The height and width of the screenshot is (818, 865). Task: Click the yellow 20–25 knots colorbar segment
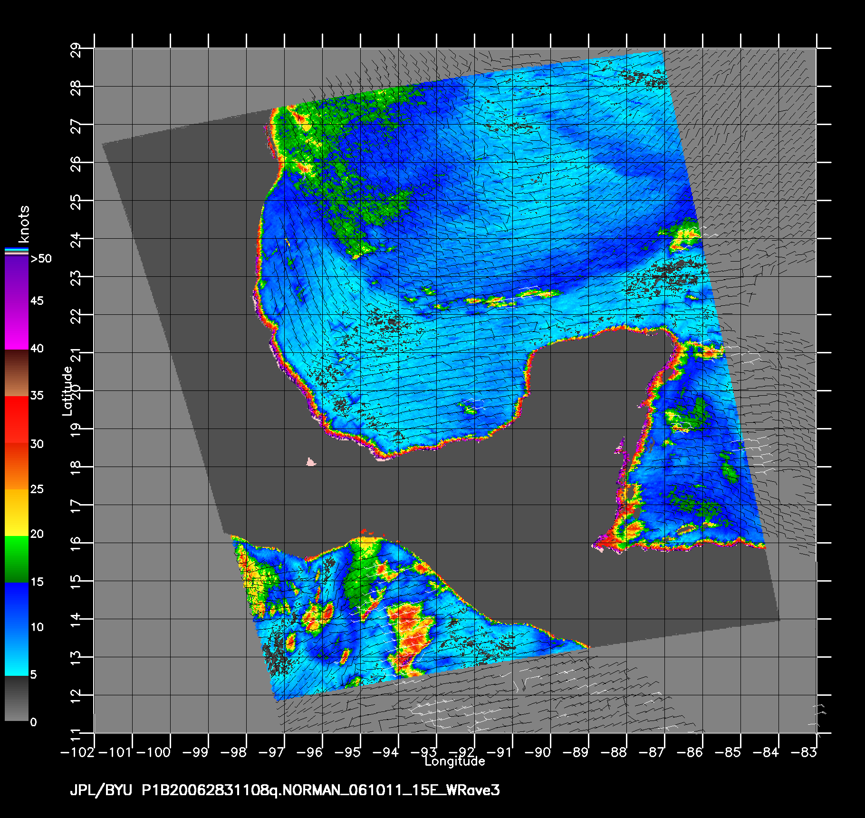[17, 512]
